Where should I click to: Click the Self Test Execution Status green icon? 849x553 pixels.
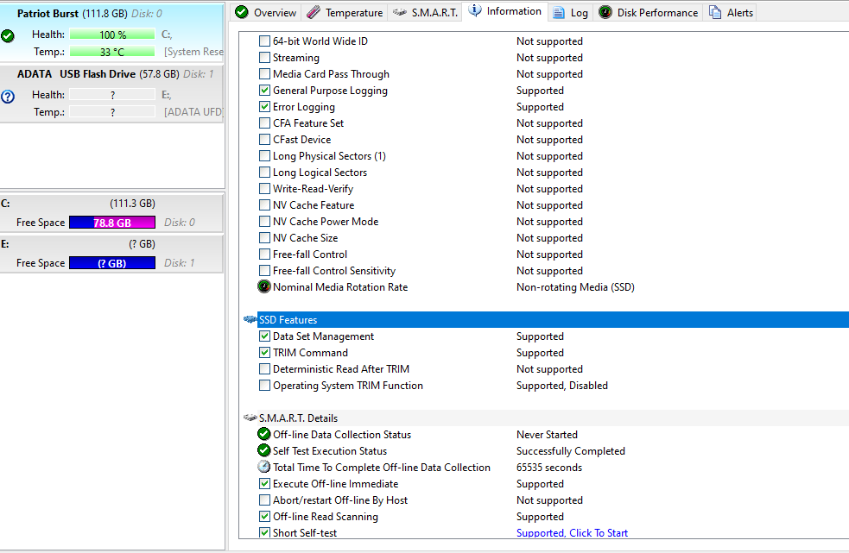[264, 450]
